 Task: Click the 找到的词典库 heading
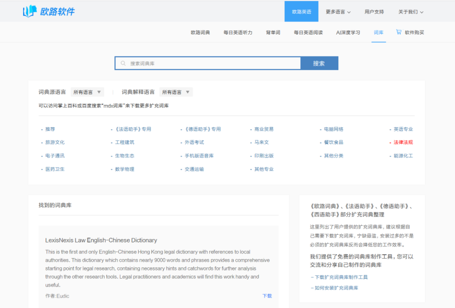click(x=55, y=205)
